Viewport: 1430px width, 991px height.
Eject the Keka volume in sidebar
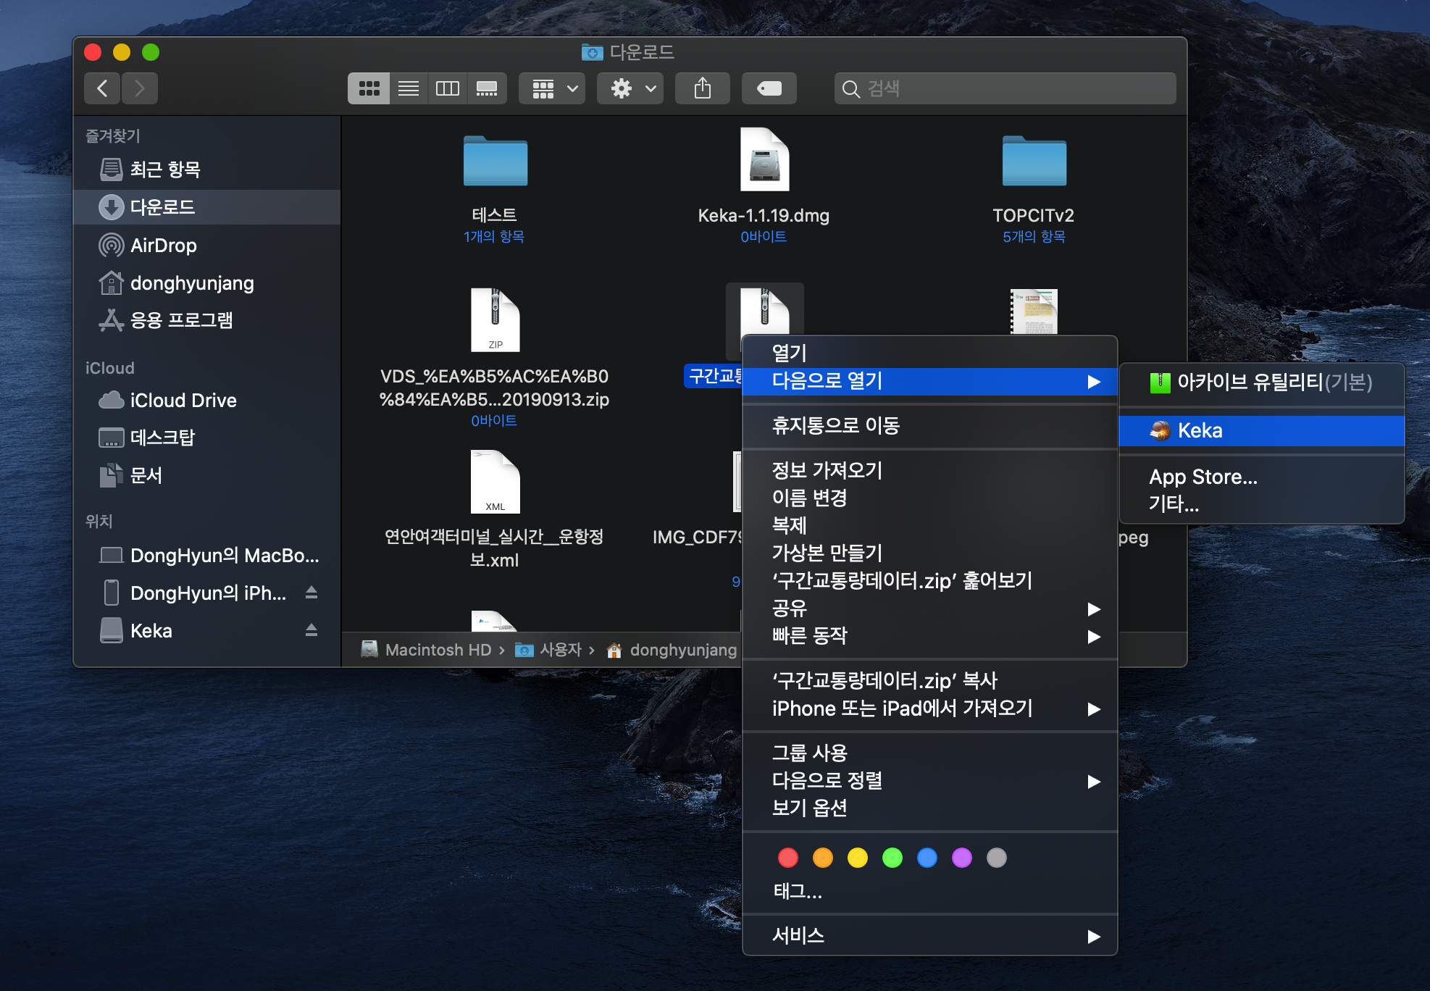[311, 630]
